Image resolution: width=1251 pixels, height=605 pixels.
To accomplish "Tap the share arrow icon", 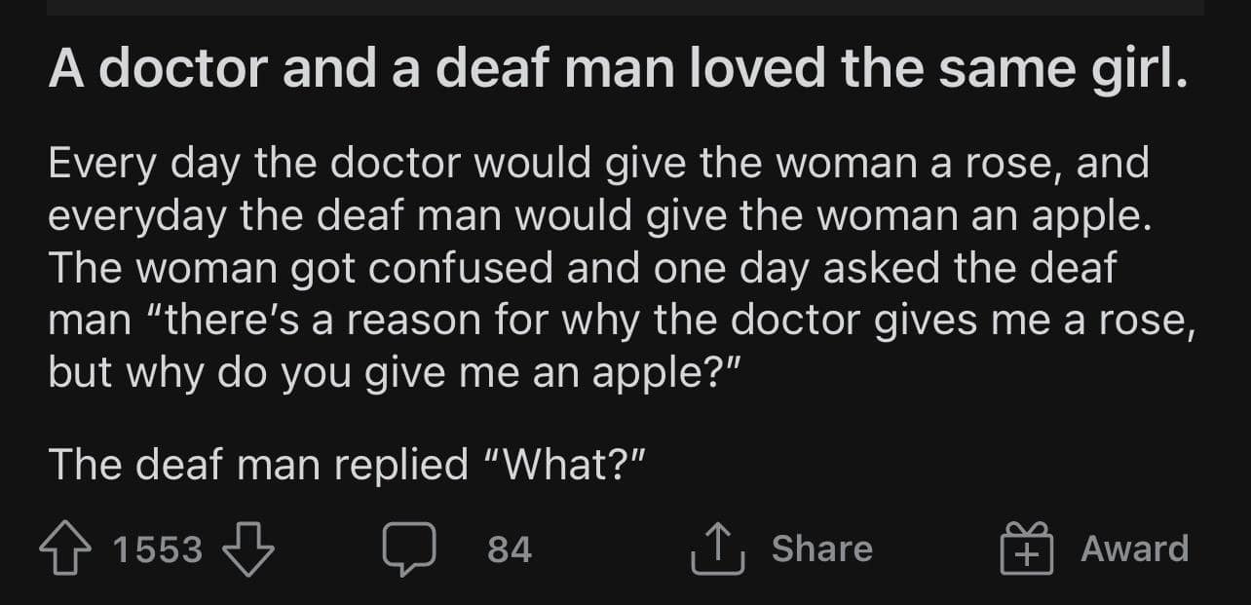I will 717,549.
